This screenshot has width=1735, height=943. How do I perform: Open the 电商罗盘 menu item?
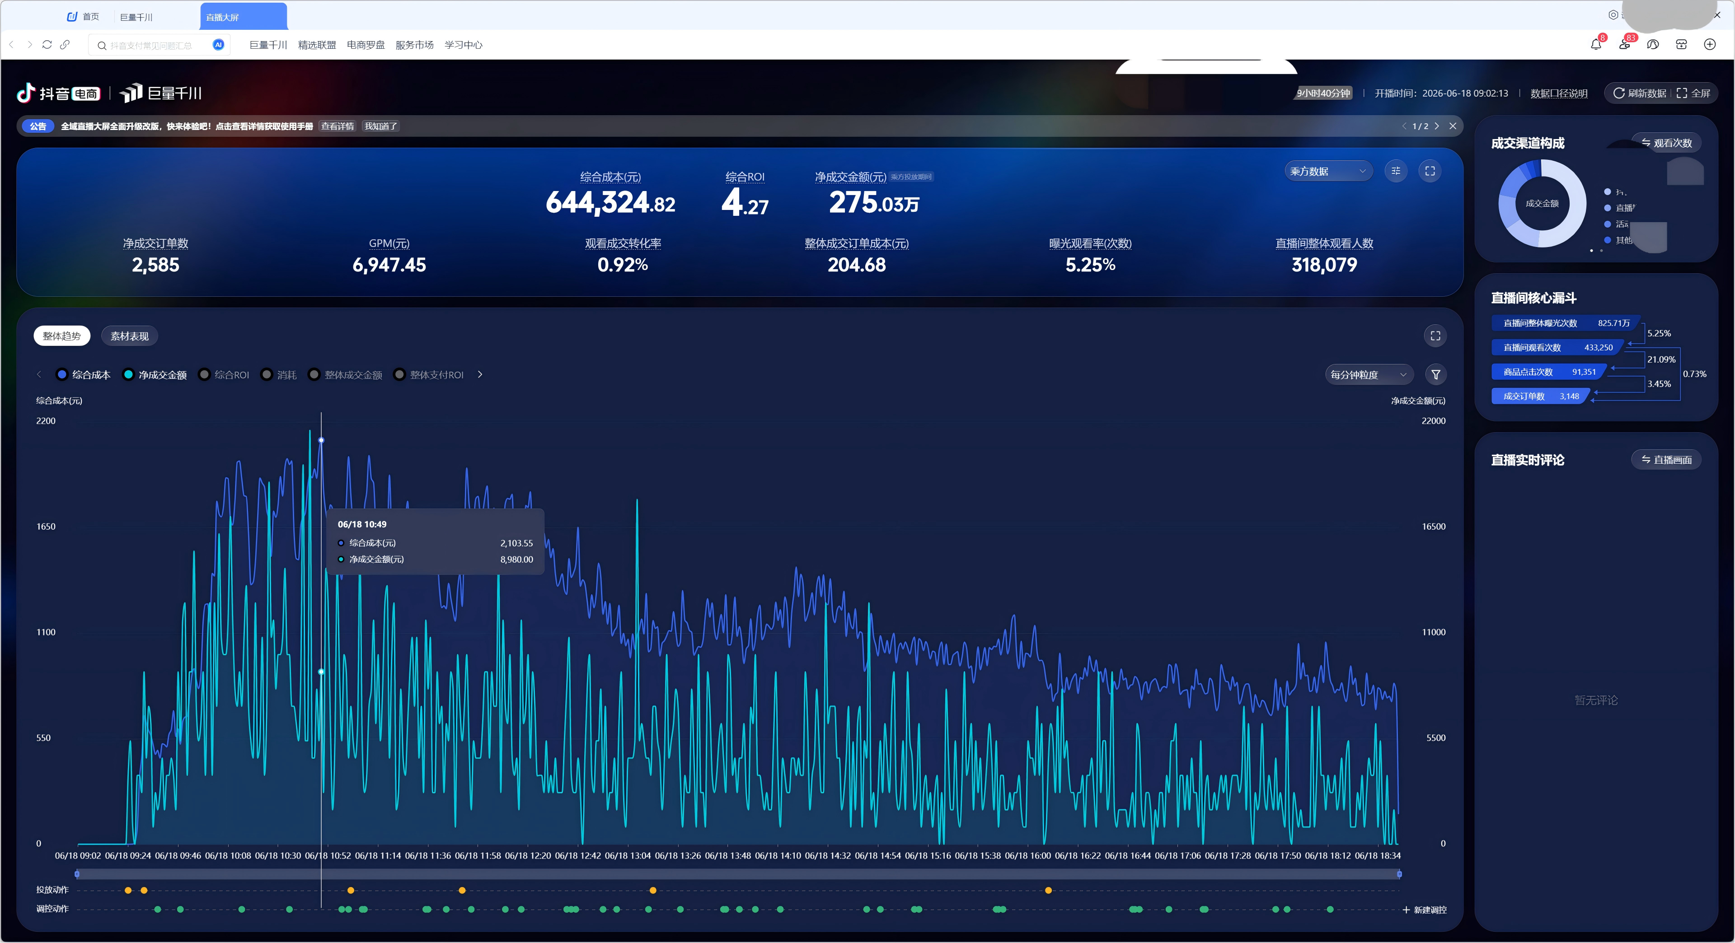point(365,45)
